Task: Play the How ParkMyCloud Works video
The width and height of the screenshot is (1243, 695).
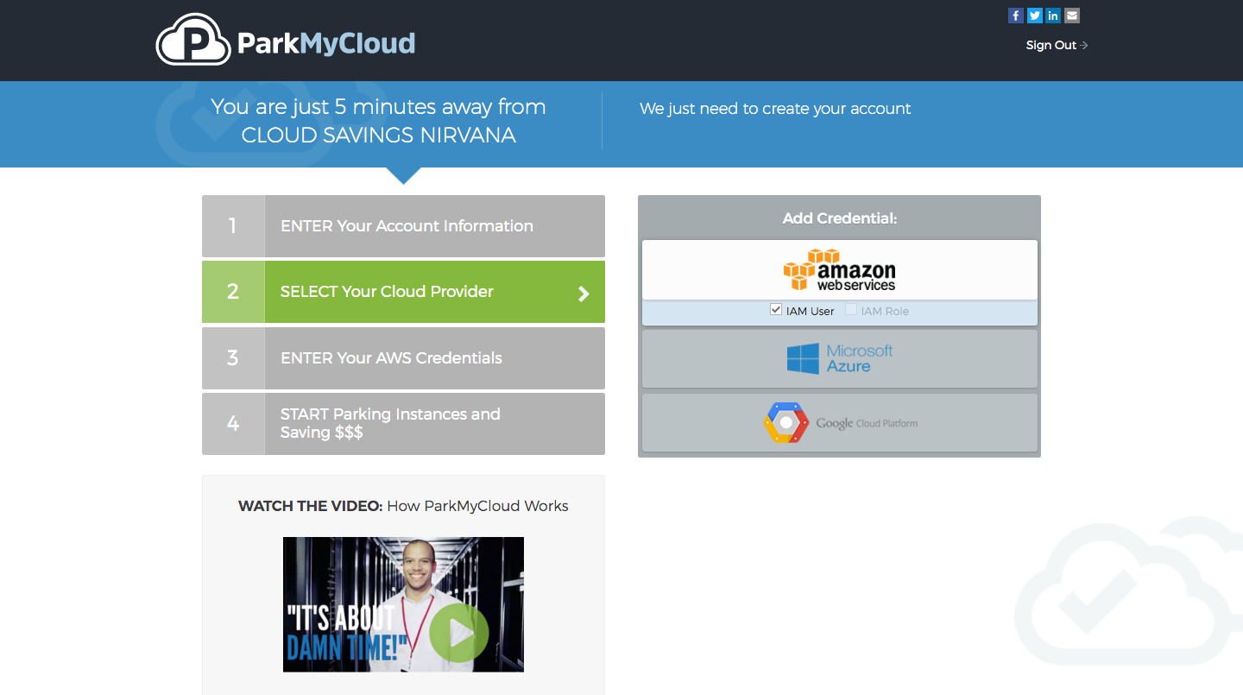Action: coord(458,633)
